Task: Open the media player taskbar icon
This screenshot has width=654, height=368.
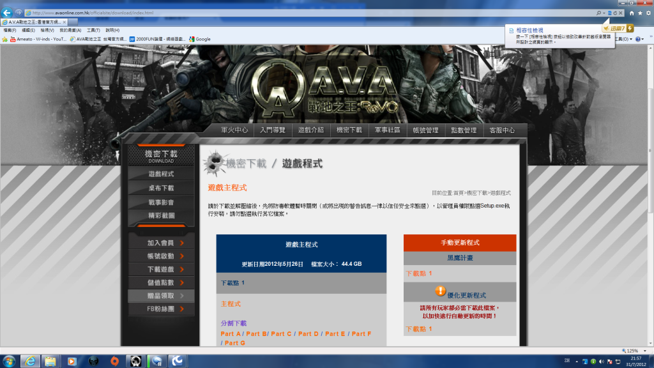Action: [x=72, y=362]
